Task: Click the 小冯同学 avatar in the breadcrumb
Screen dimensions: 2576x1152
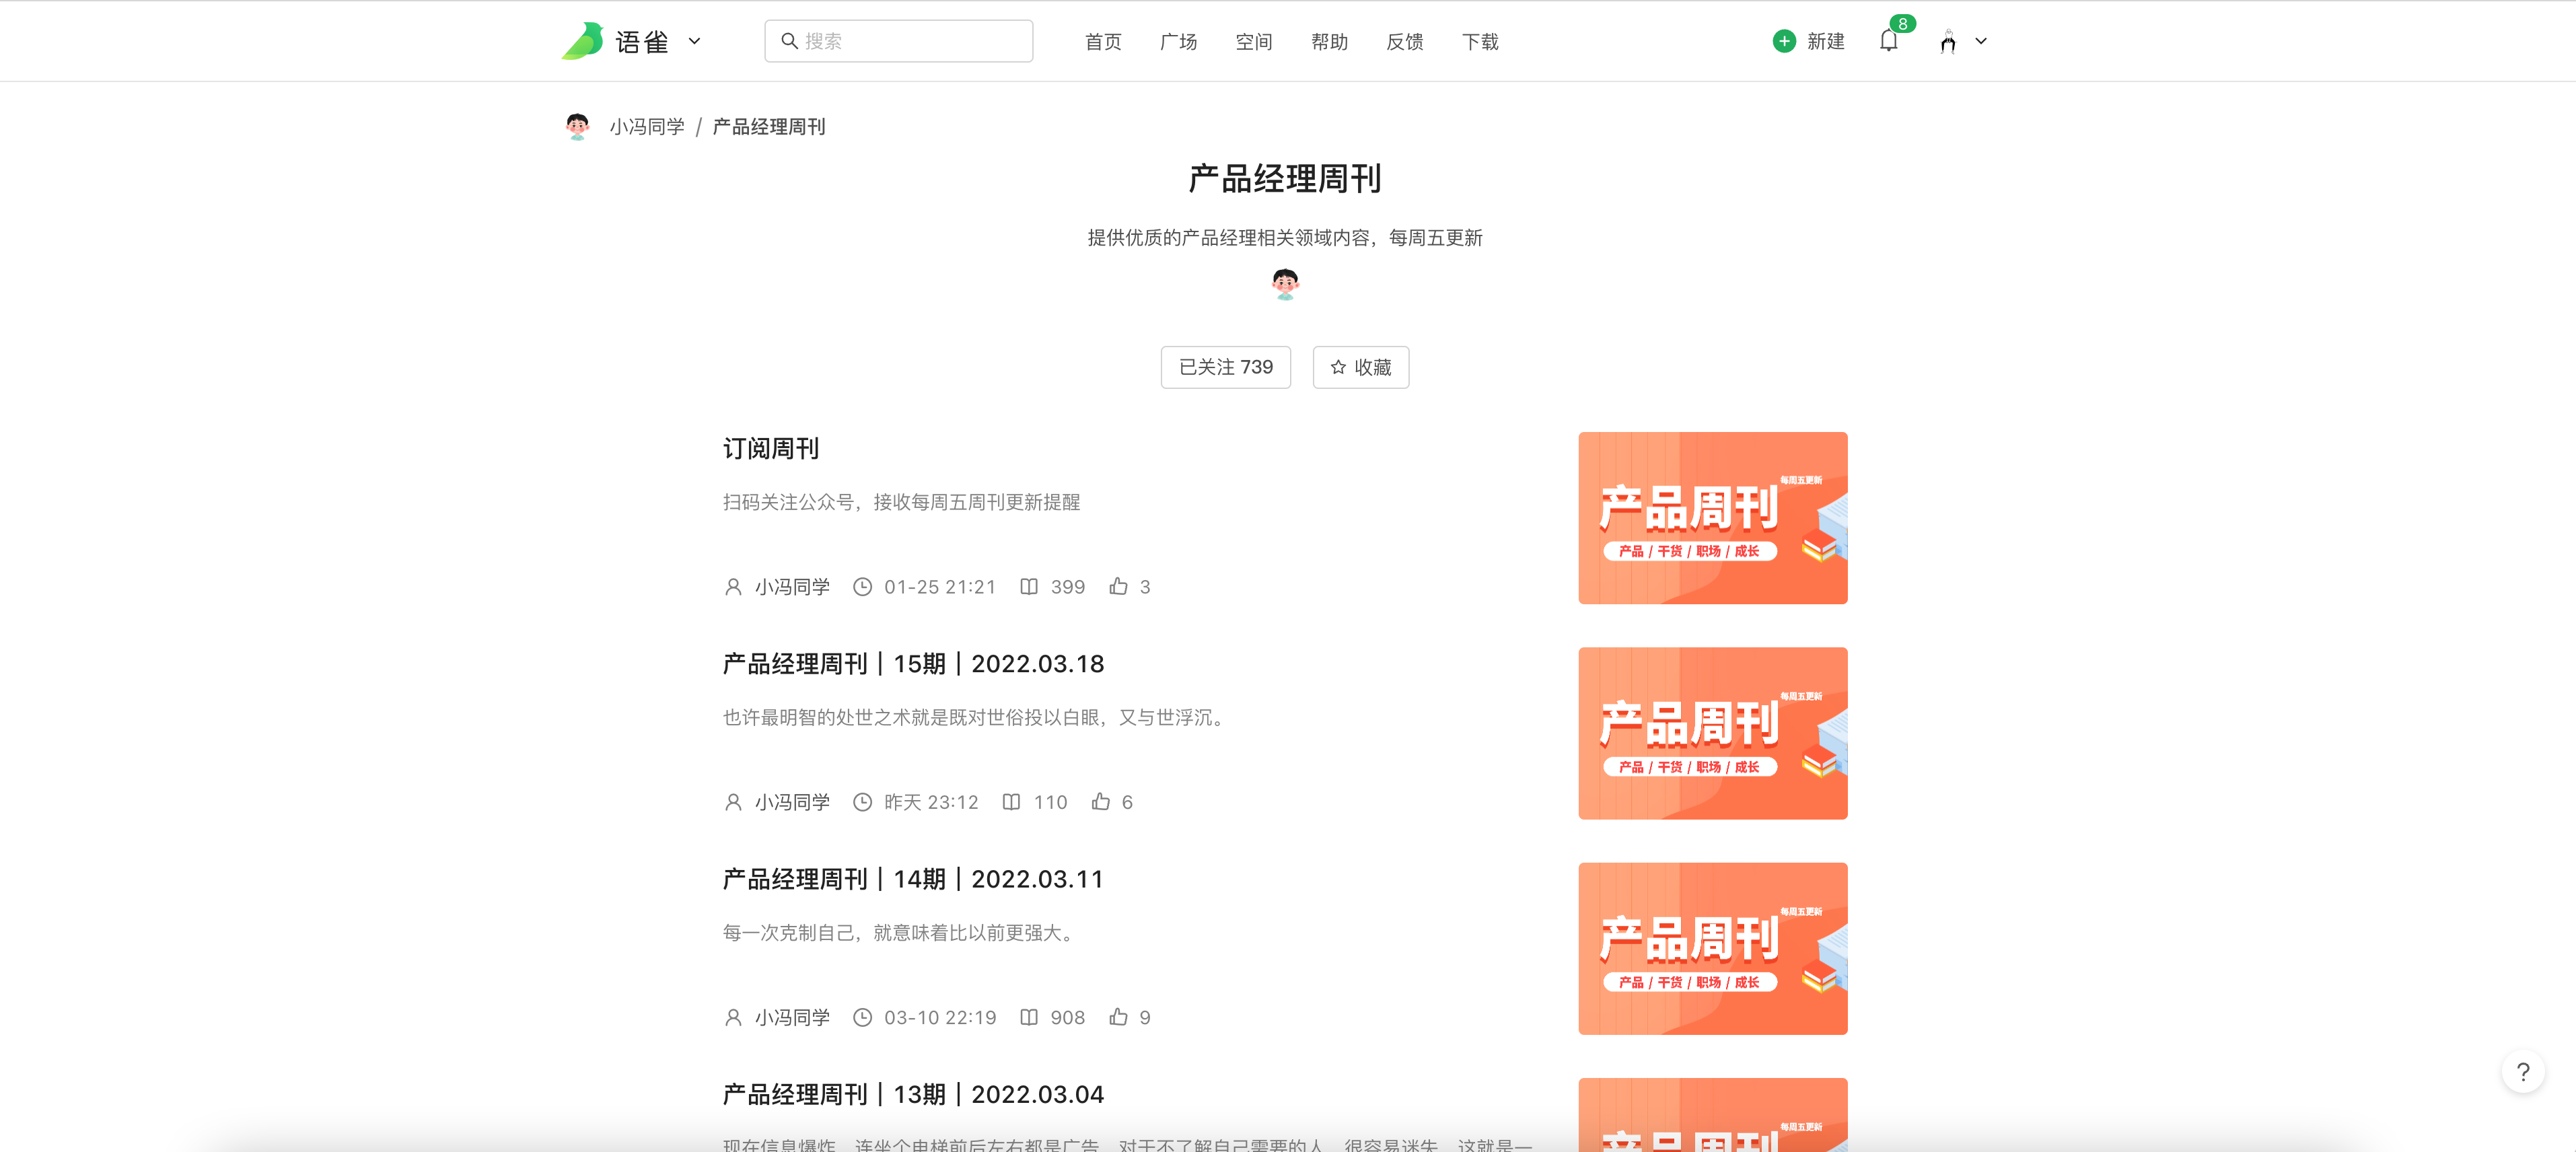Action: [577, 127]
